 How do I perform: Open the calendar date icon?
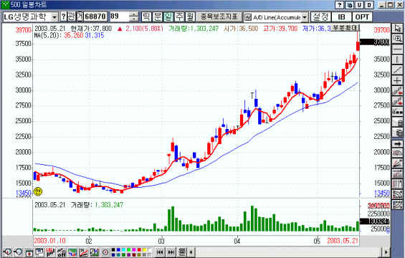29,252
